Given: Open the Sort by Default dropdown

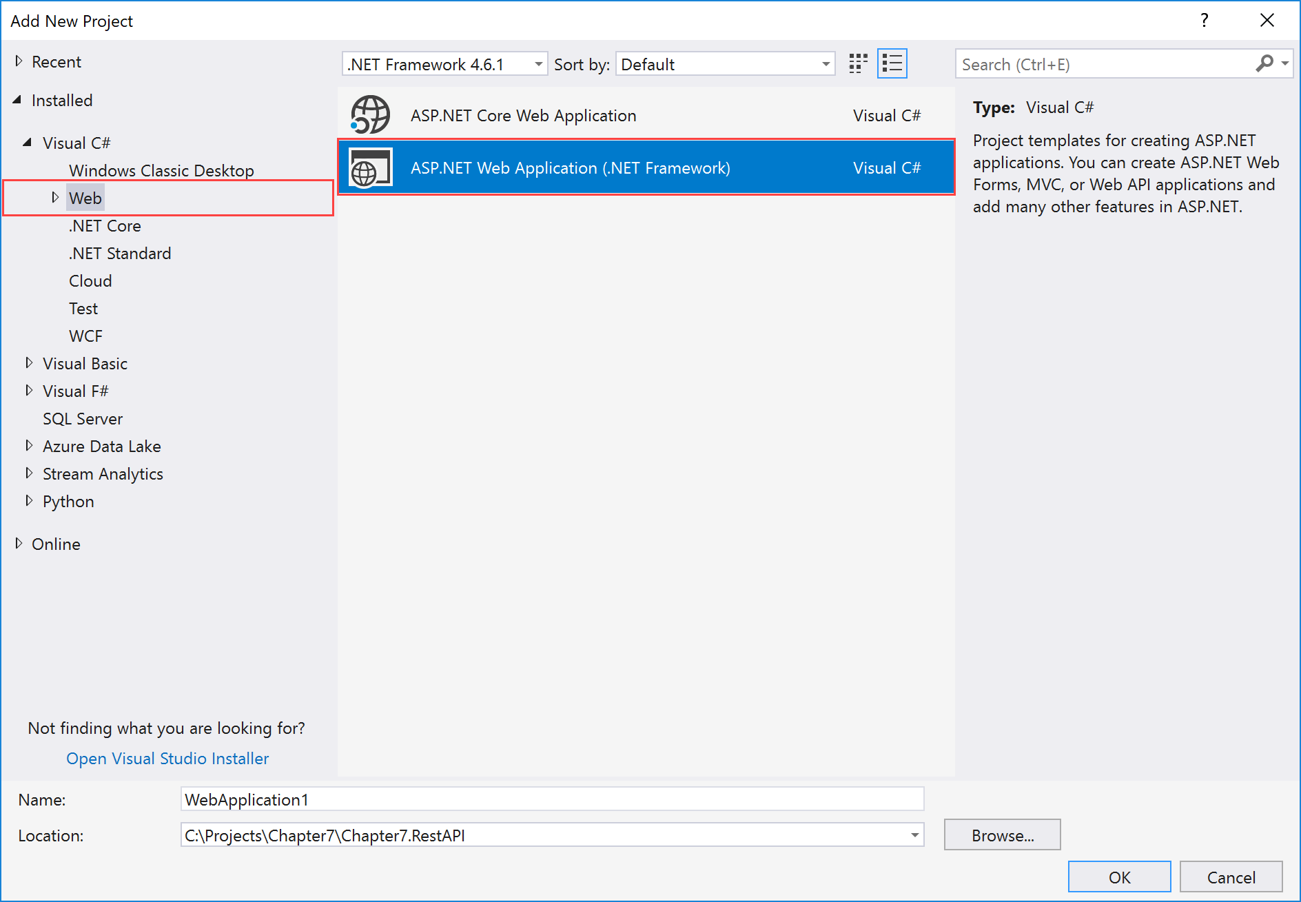Looking at the screenshot, I should point(826,64).
